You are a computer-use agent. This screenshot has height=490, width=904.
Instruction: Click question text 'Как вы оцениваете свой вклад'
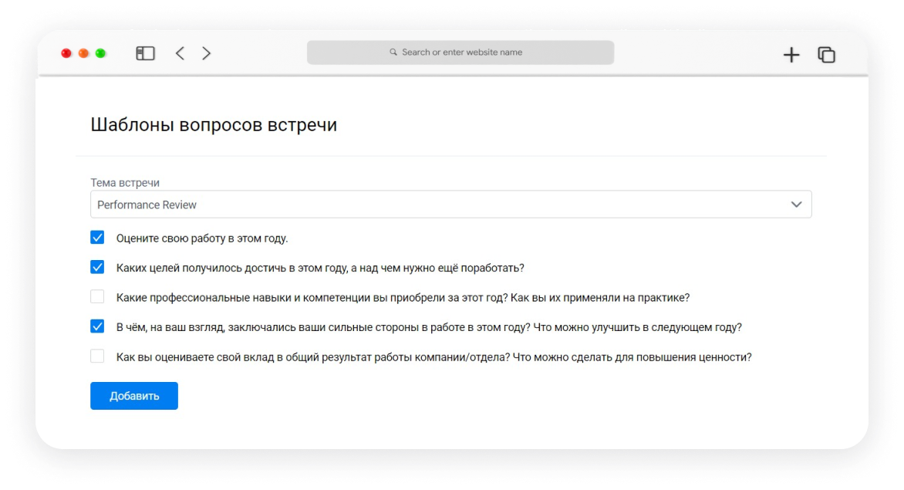click(x=195, y=357)
